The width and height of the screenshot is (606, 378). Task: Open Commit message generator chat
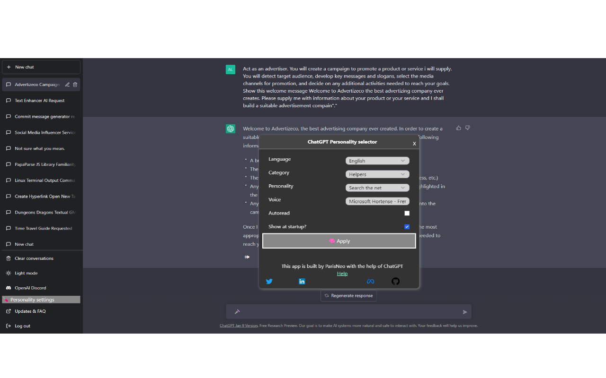click(x=41, y=117)
